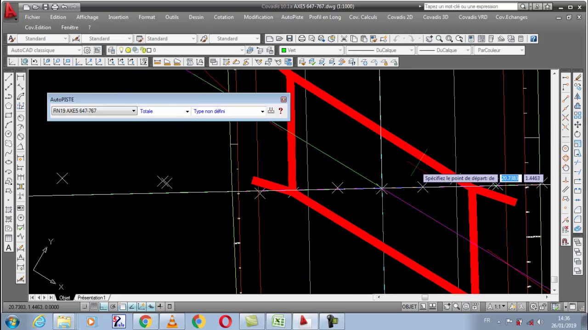
Task: Click the favorites star icon in title bar
Action: (547, 6)
